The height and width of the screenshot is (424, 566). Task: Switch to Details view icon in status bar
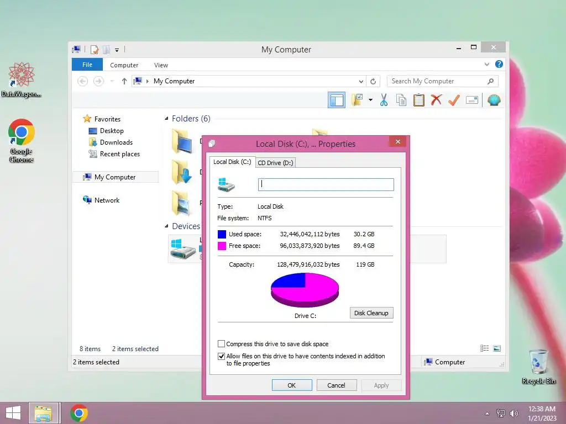[x=484, y=348]
